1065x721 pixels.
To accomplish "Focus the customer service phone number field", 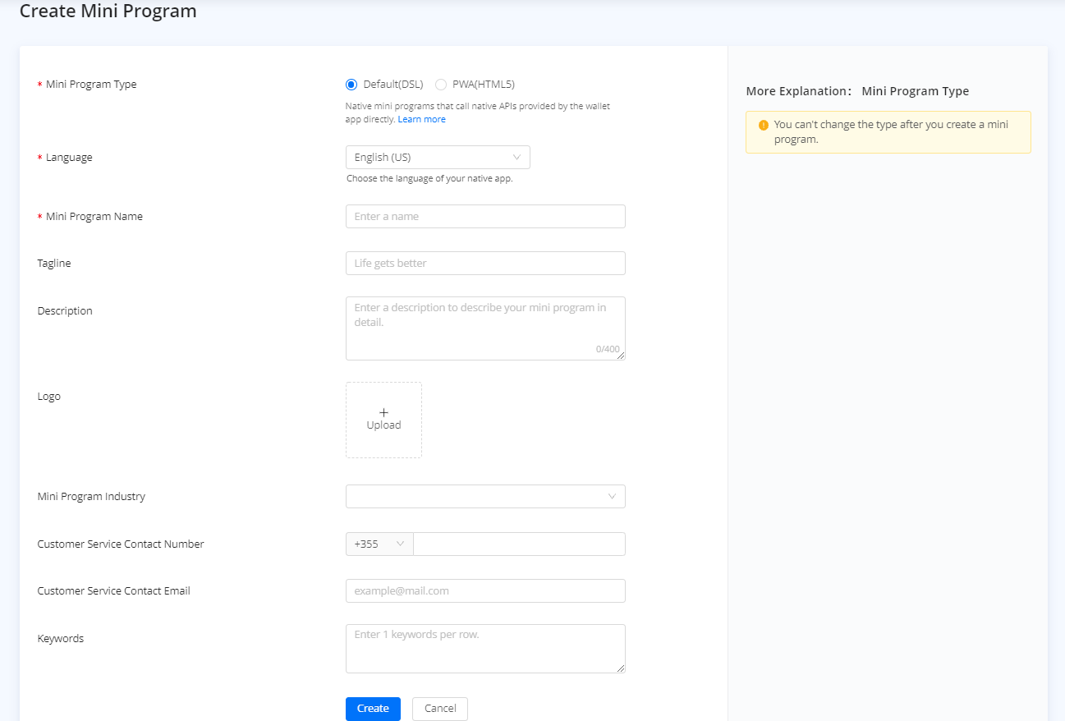I will click(x=519, y=544).
